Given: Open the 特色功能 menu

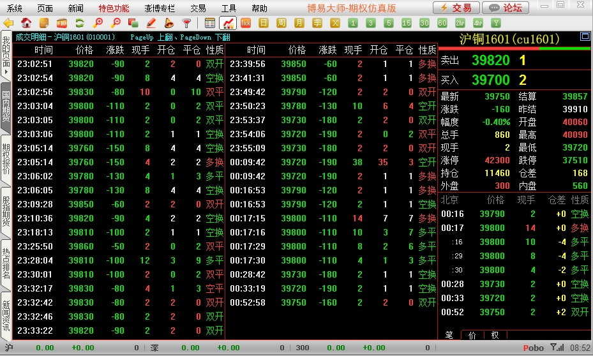Looking at the screenshot, I should [x=114, y=8].
